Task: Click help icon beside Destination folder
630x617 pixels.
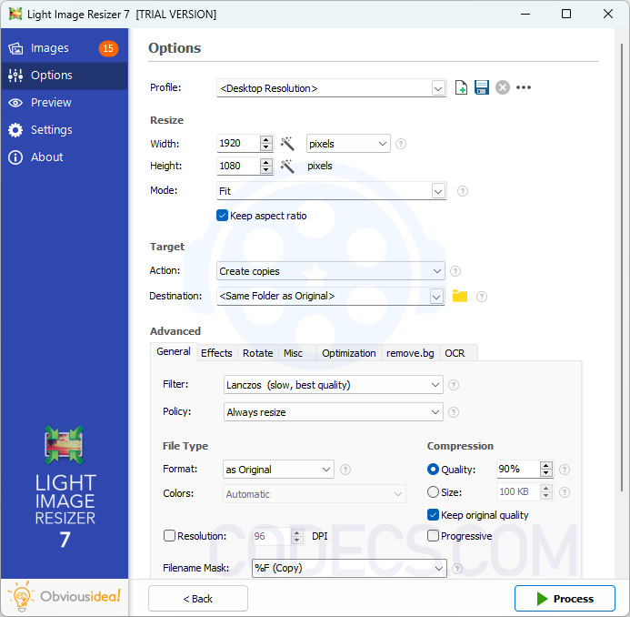Action: coord(481,297)
